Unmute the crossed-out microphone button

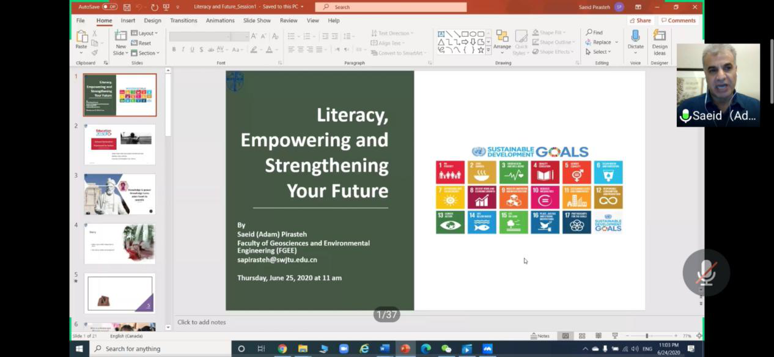706,273
